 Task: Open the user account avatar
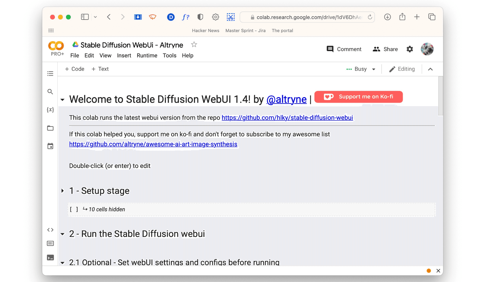pos(427,49)
